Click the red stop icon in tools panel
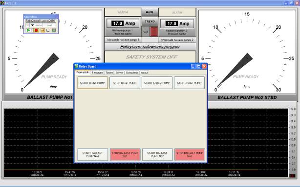This screenshot has width=300, height=187. (36, 30)
